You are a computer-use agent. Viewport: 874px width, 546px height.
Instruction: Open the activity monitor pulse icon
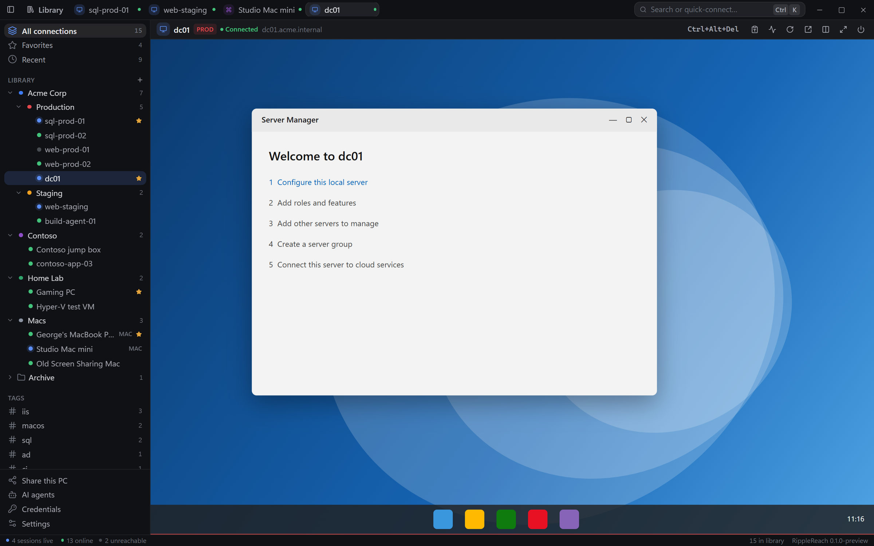[772, 29]
